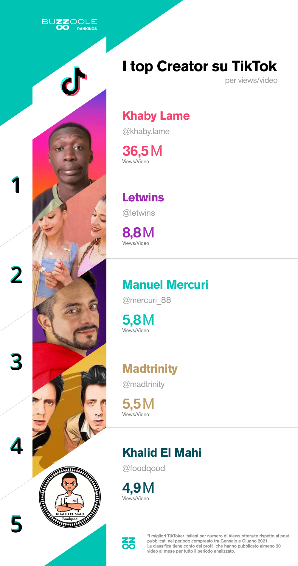298x566 pixels.
Task: Click the rank number 2
Action: tap(16, 275)
